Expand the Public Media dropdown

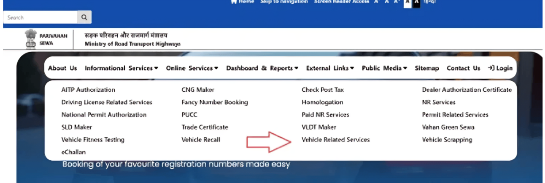[x=384, y=68]
